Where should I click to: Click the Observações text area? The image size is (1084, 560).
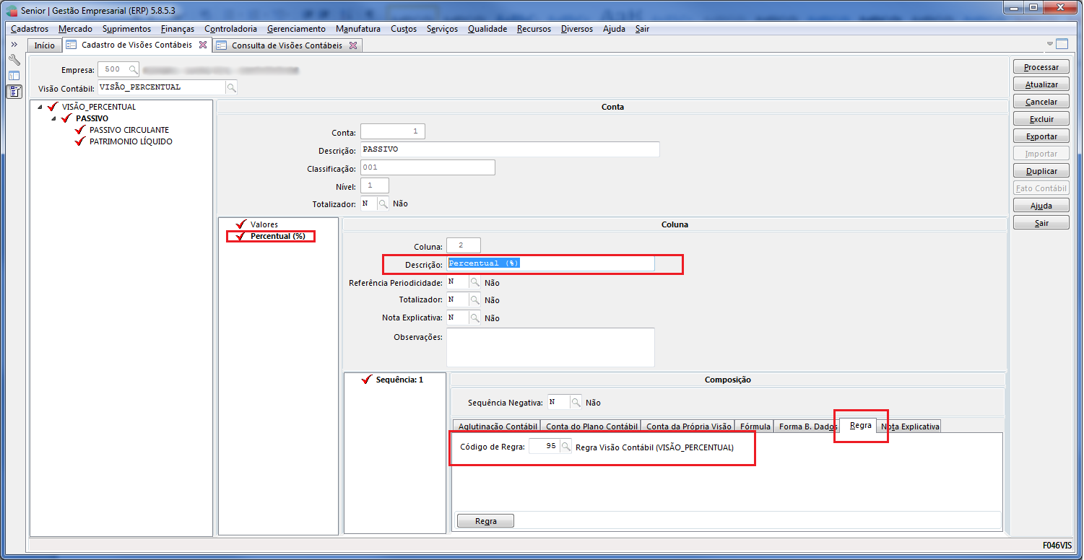pos(551,347)
